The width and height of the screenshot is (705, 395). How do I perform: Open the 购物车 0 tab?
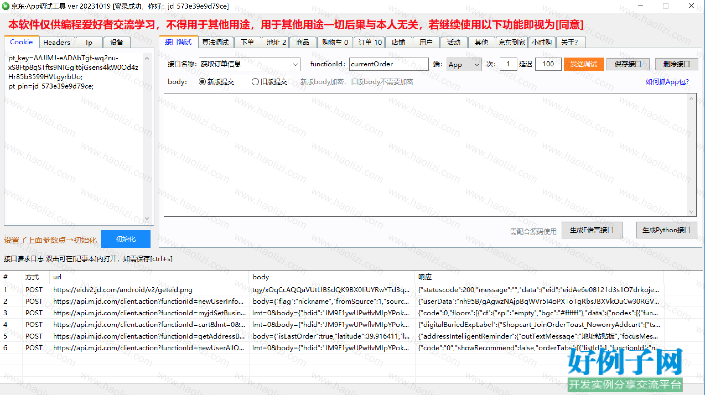point(335,42)
